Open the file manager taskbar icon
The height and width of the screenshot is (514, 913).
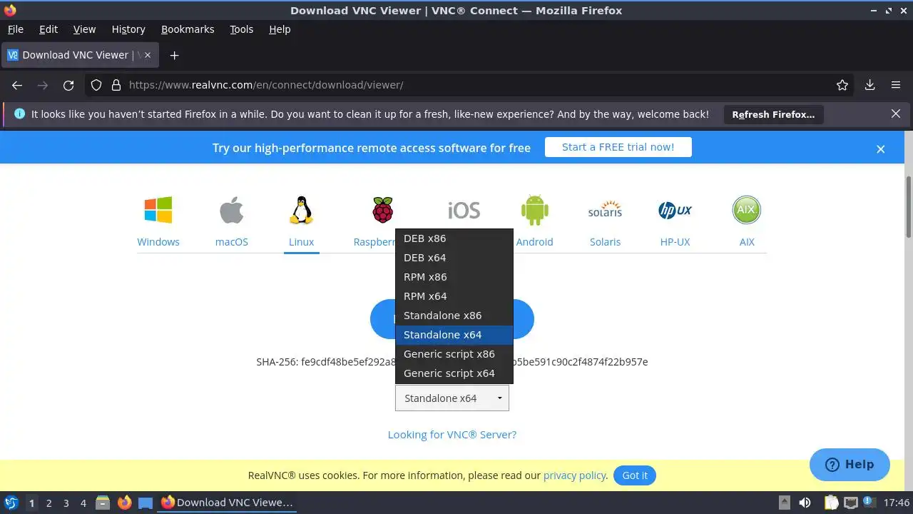(x=103, y=503)
